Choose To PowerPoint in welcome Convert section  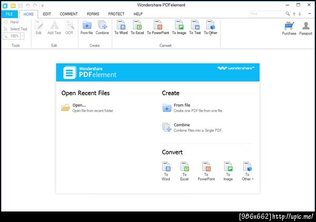[x=206, y=171]
